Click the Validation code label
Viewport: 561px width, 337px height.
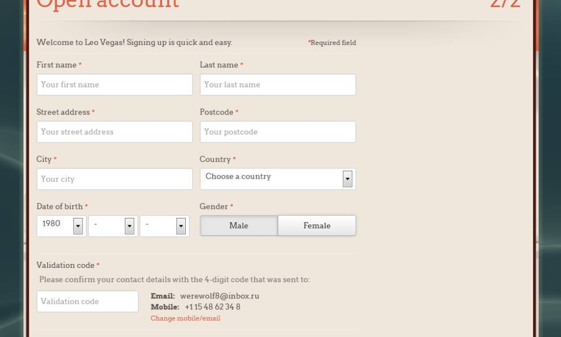pos(65,265)
